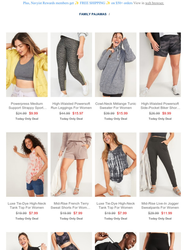Open Powerpress Medium Support Strappy Sports title
Viewport: 187px width, 250px height.
pos(27,106)
